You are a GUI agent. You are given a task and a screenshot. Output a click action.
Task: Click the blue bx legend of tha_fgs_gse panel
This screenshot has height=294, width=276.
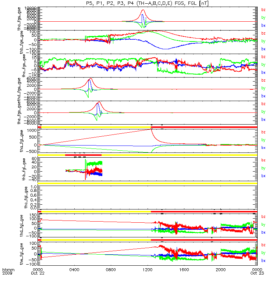tap(263, 25)
